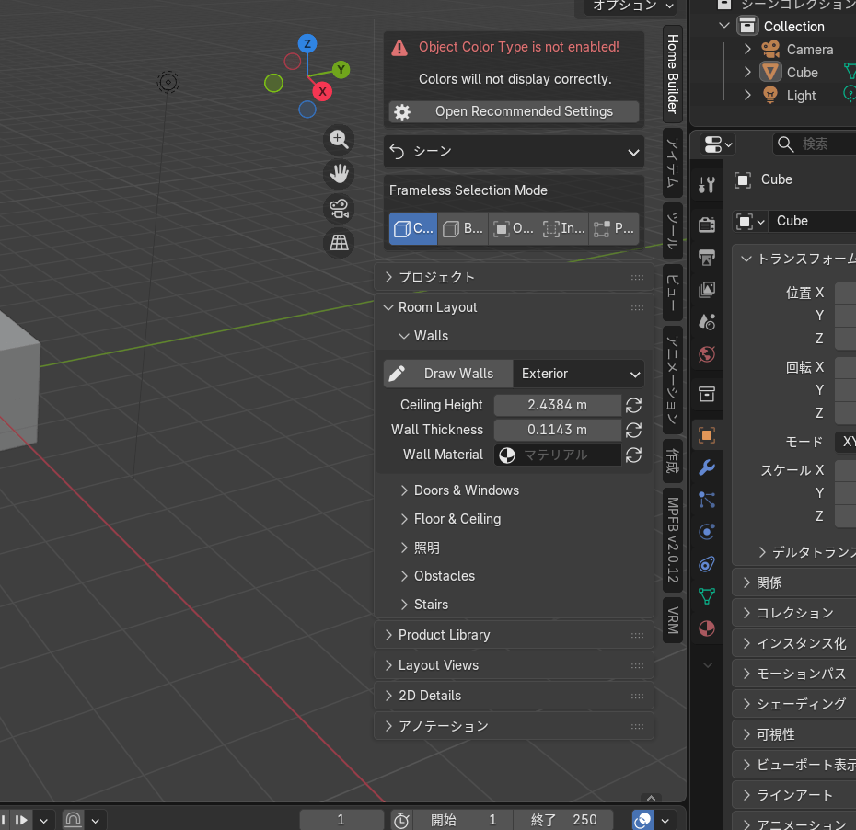This screenshot has height=830, width=856.
Task: Click the Cube object in the outliner
Action: click(804, 72)
